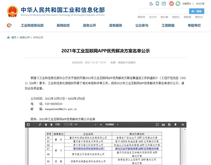This screenshot has width=211, height=165.
Task: Download the PDF file
Action: (169, 125)
